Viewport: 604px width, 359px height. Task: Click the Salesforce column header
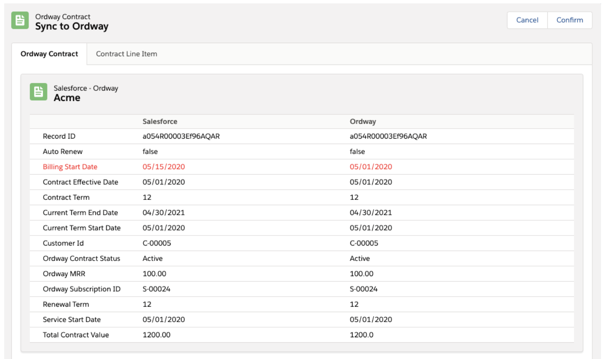(x=160, y=121)
